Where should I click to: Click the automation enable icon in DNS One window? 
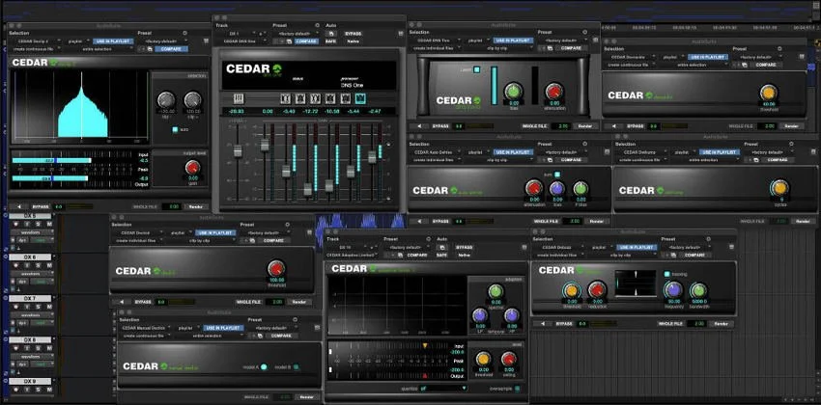click(x=332, y=34)
